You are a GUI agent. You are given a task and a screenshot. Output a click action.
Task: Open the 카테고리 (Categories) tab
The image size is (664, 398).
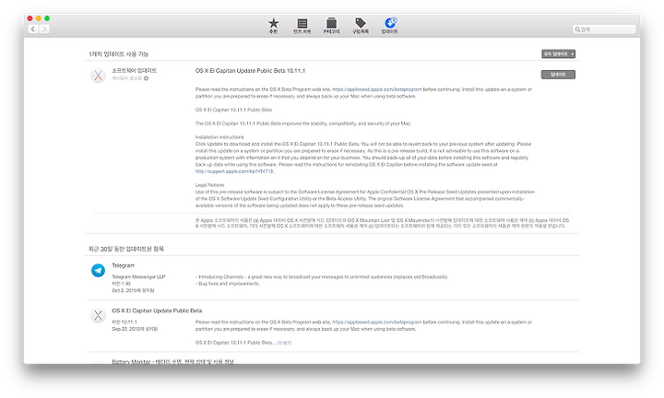point(331,26)
